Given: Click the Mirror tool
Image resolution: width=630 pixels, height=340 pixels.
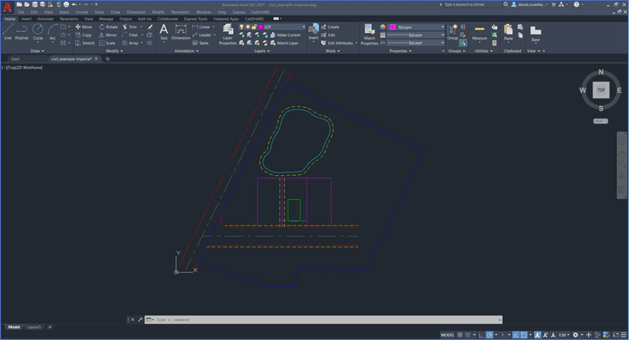Looking at the screenshot, I should [108, 35].
